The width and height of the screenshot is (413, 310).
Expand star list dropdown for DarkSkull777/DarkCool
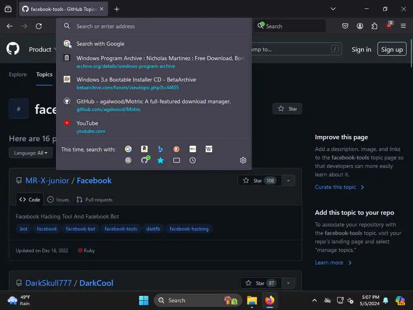click(x=288, y=283)
